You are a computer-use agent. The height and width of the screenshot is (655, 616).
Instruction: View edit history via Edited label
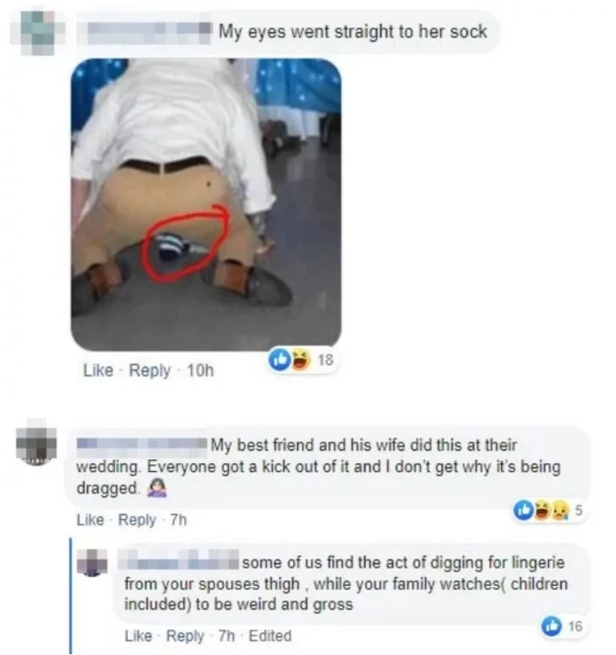[270, 636]
